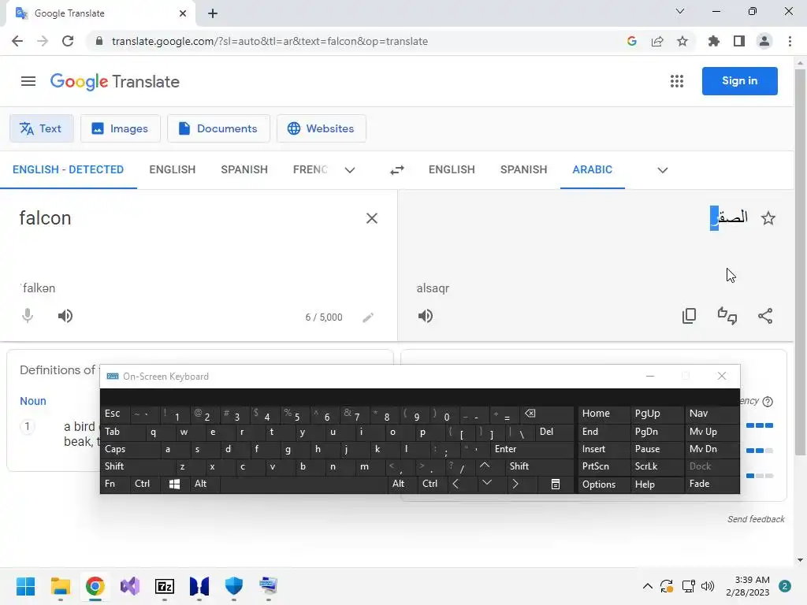The image size is (807, 605).
Task: Bookmark this page in Chrome
Action: (x=682, y=41)
